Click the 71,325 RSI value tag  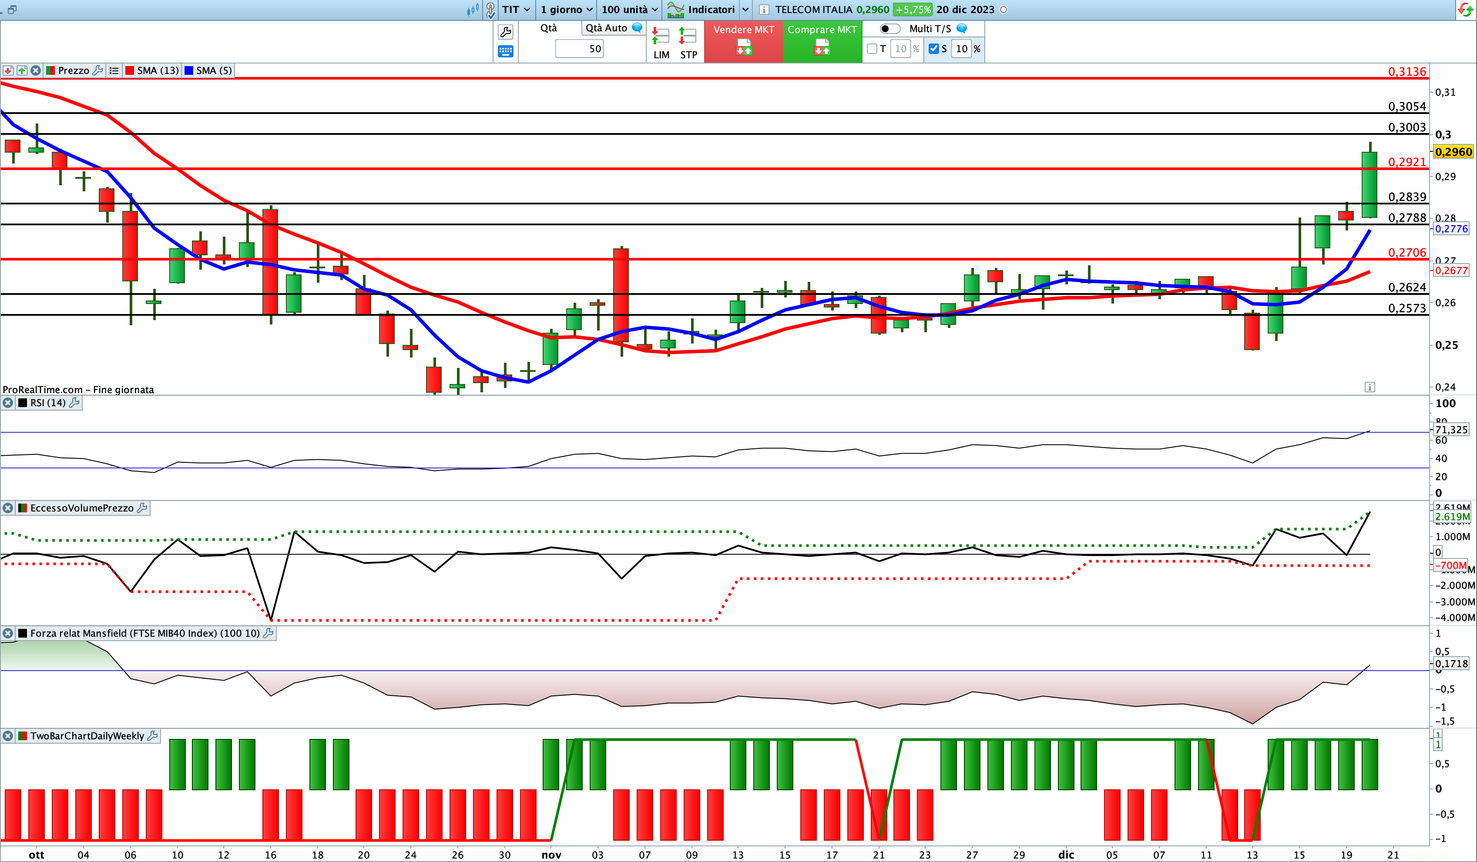tap(1451, 430)
